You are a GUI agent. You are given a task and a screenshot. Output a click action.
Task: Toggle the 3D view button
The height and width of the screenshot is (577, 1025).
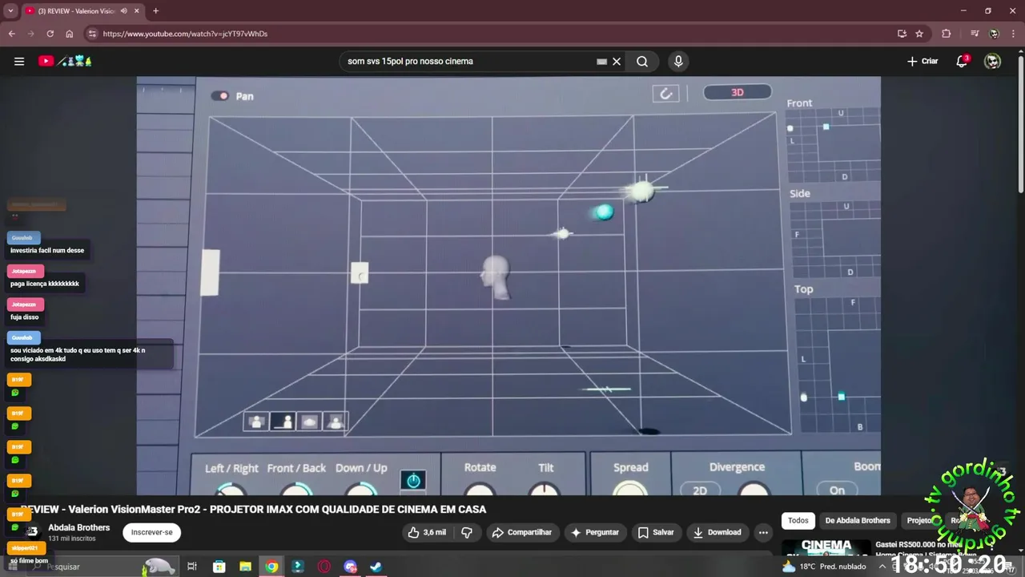coord(738,92)
